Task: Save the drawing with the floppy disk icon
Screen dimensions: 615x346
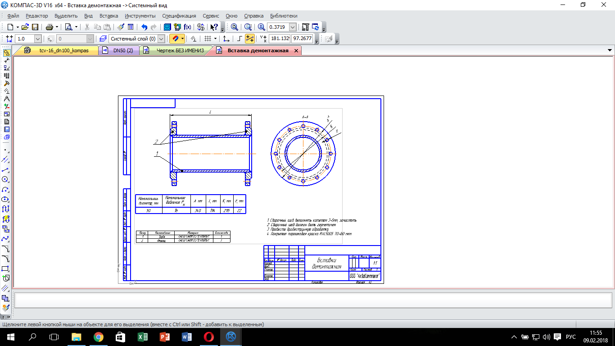Action: coord(35,27)
